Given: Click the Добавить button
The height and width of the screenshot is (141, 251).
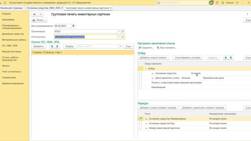Looking at the screenshot, I should click(38, 46).
